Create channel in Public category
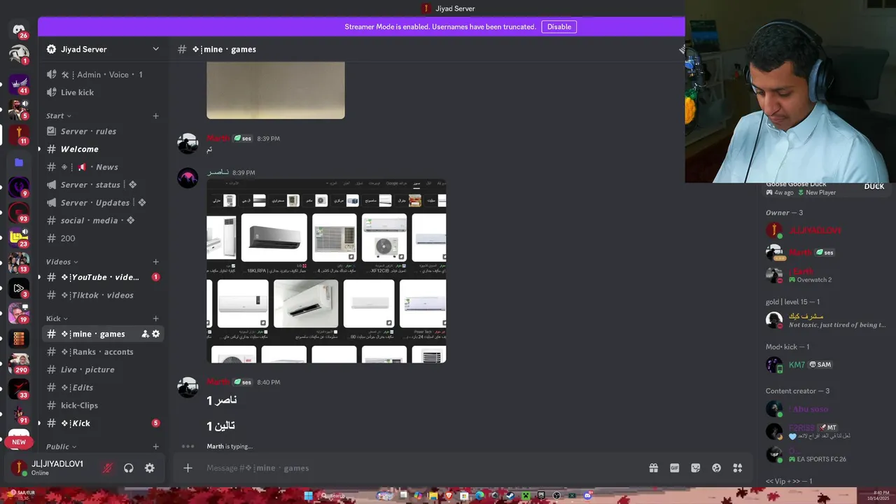 click(x=155, y=447)
